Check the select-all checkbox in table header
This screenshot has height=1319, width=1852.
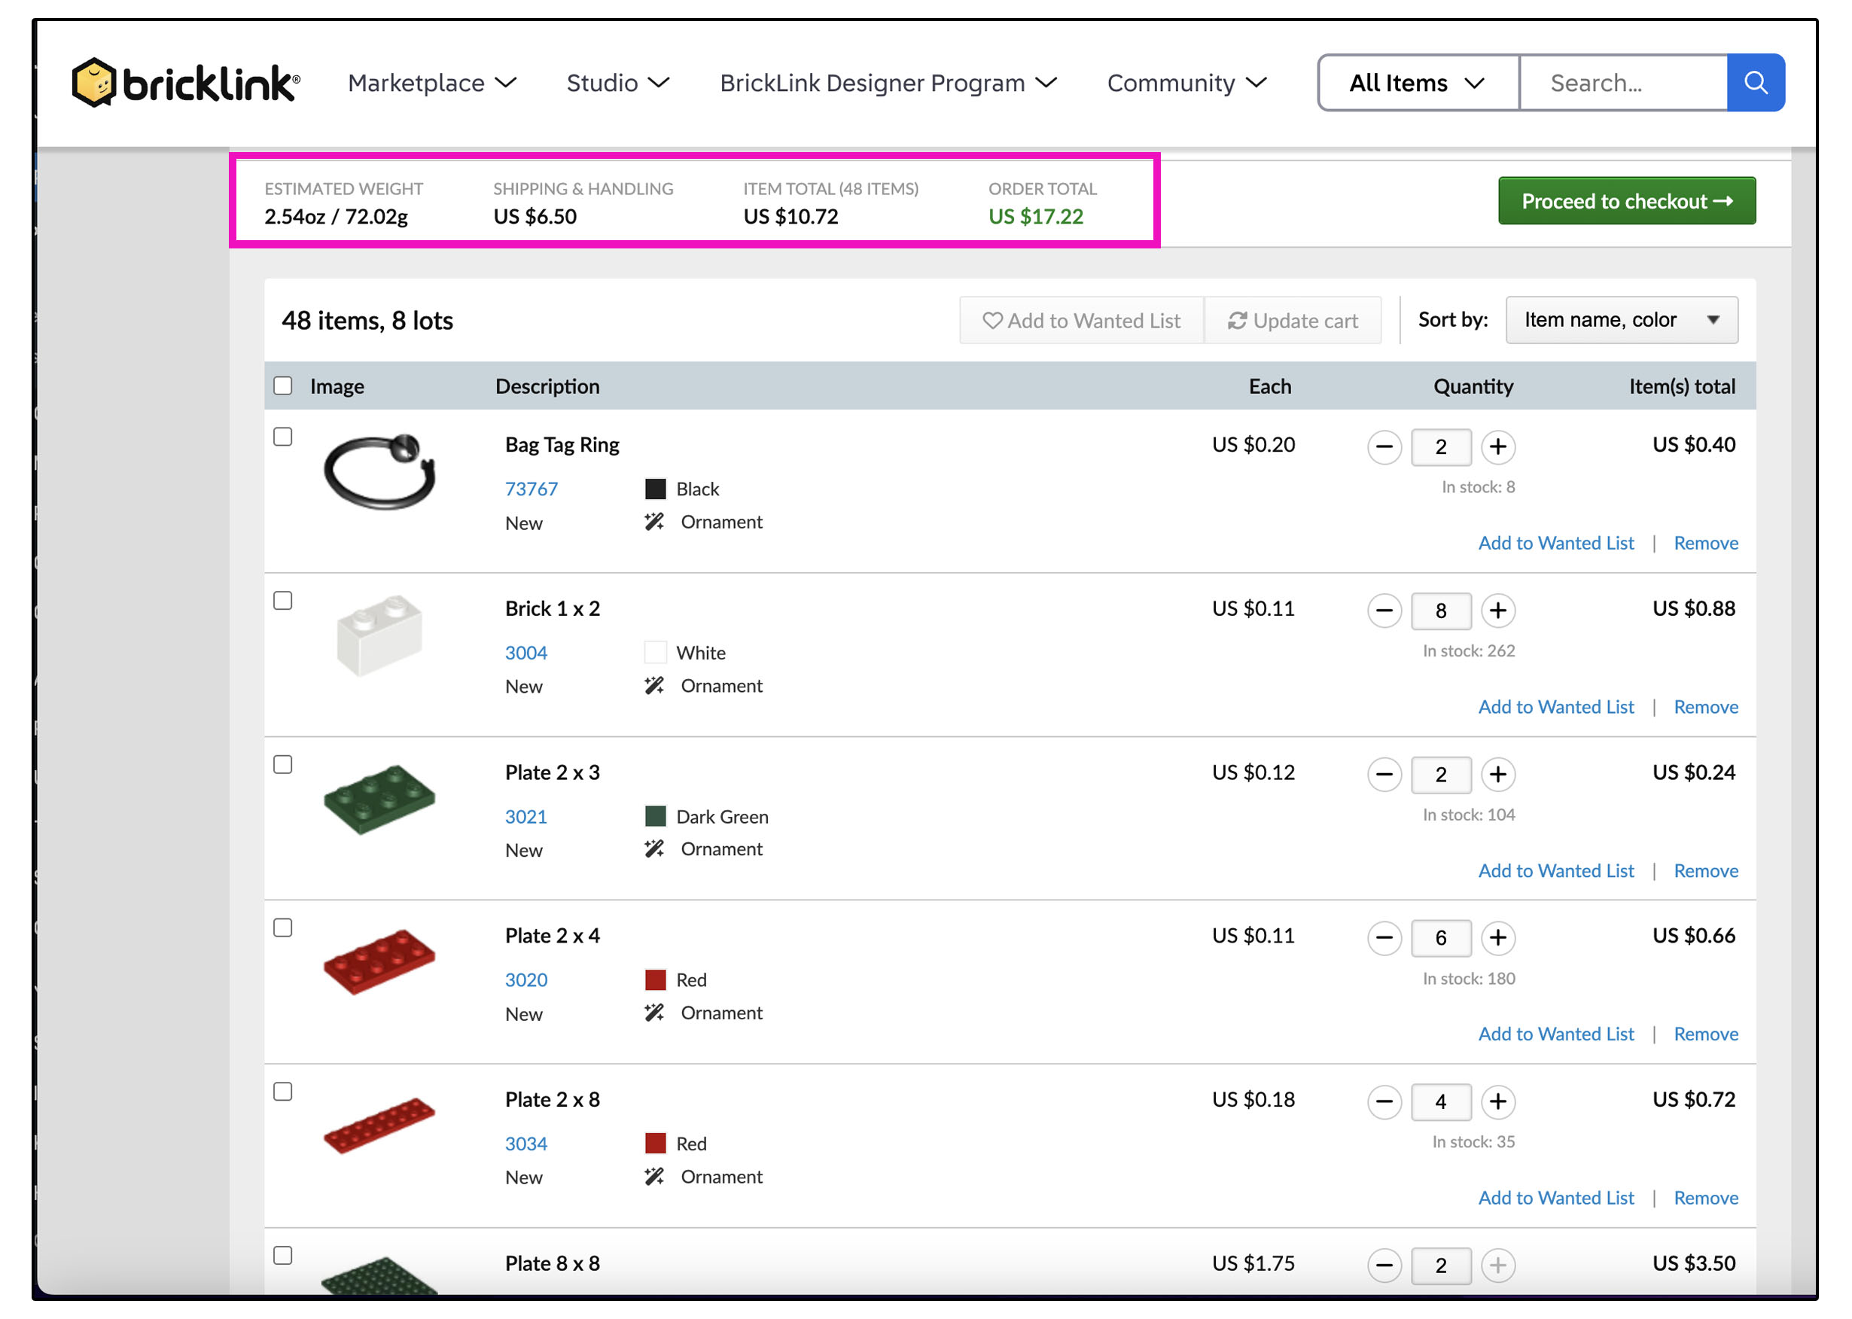pyautogui.click(x=282, y=385)
